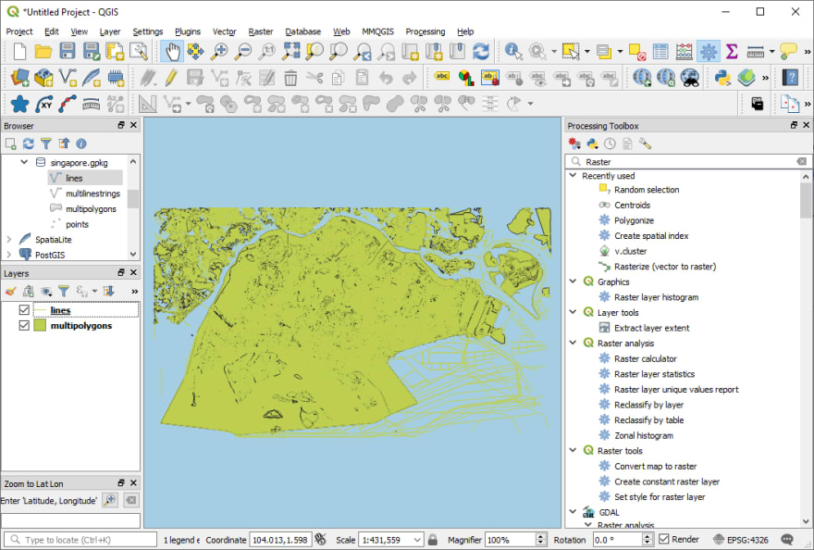Select the Rasterize (vector to raster) algorithm
Screen dimensions: 814x550
coord(665,266)
